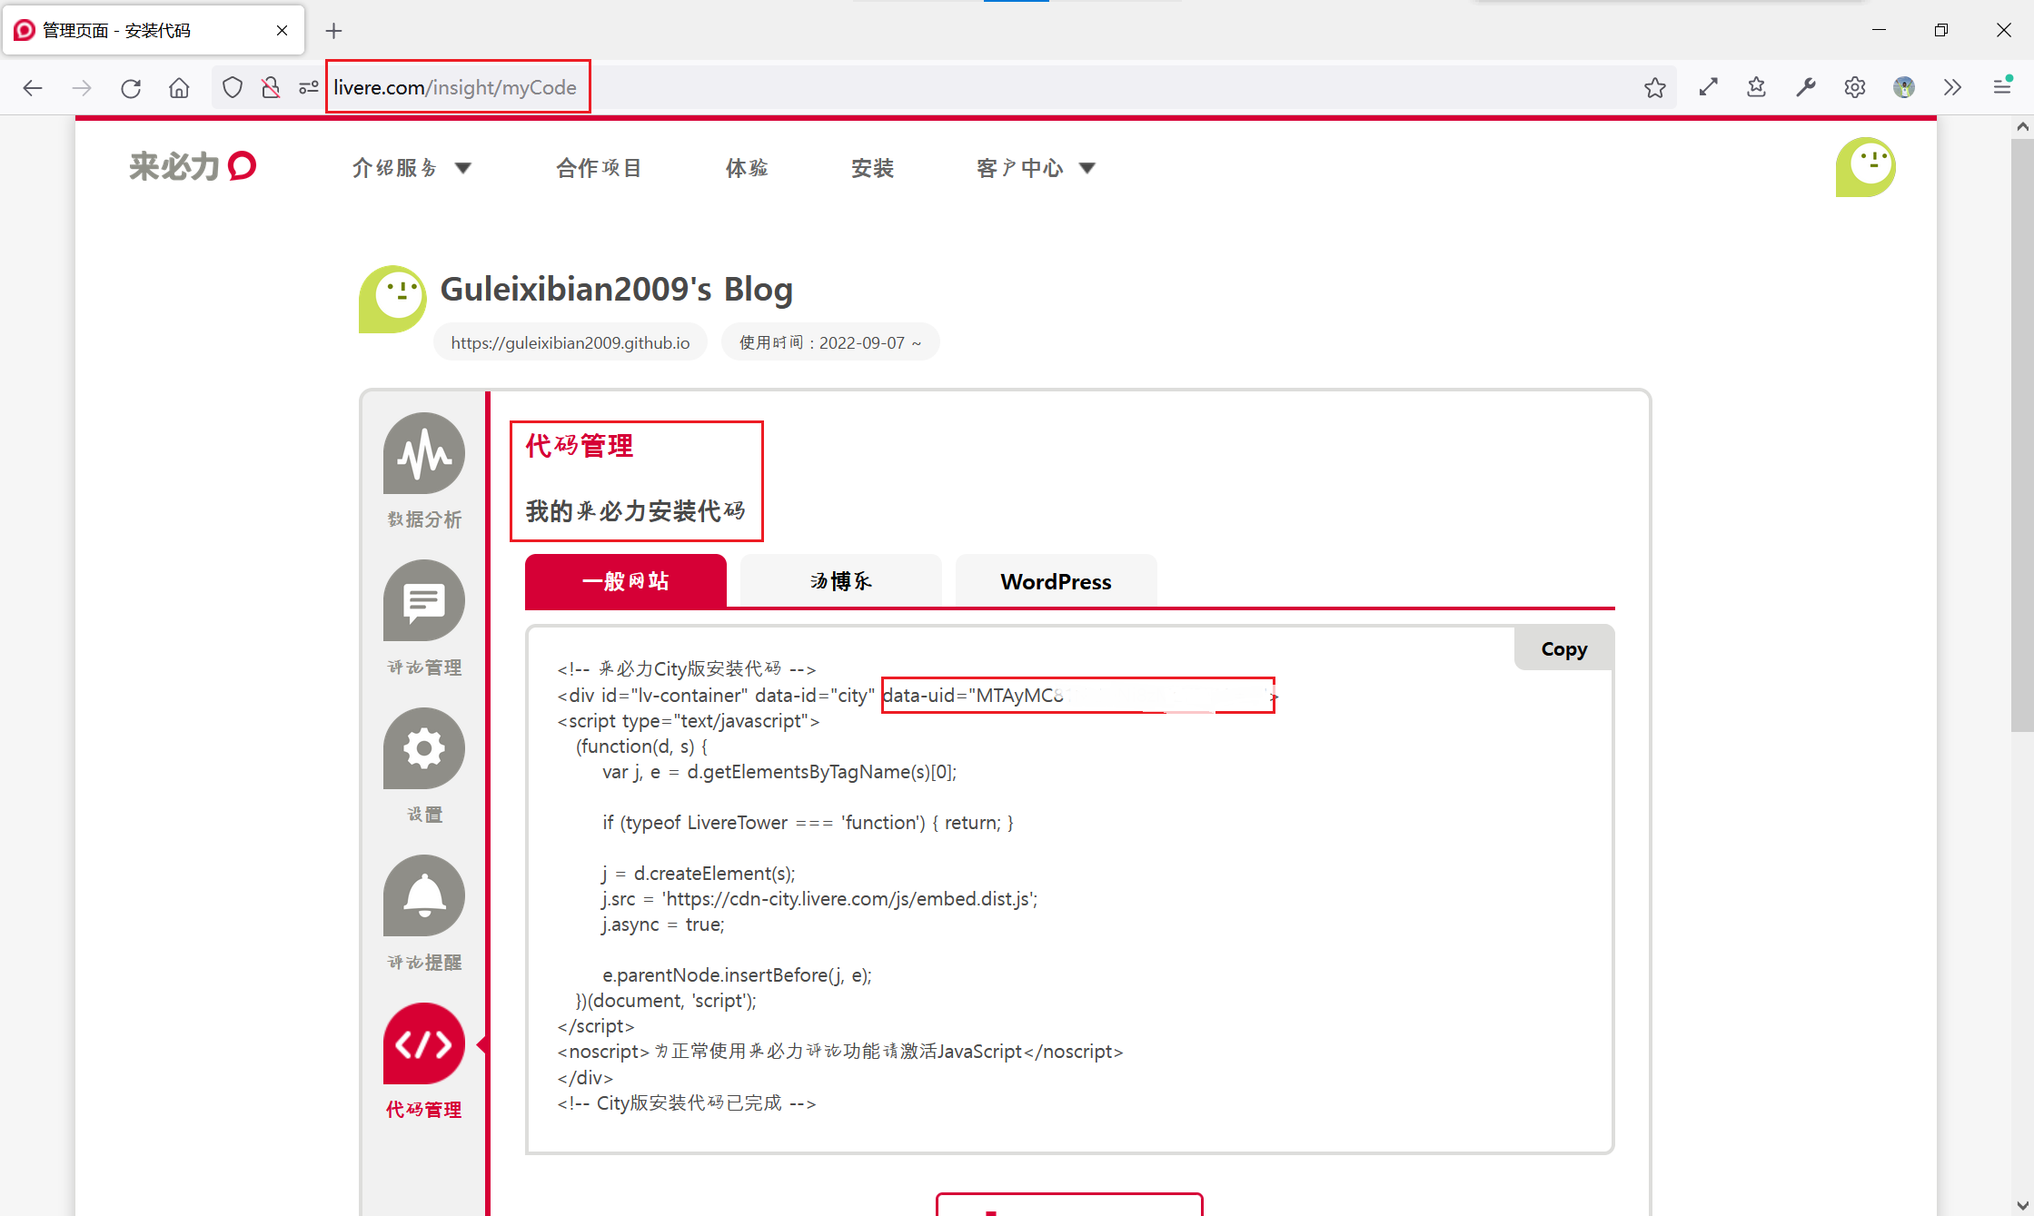Open the 设置 gear settings icon

423,748
